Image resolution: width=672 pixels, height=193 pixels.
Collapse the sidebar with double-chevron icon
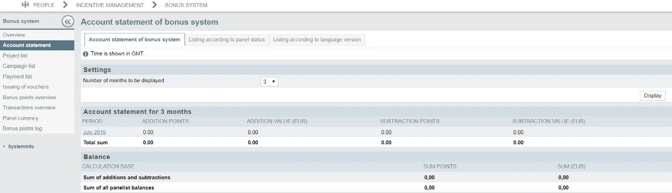(x=67, y=22)
